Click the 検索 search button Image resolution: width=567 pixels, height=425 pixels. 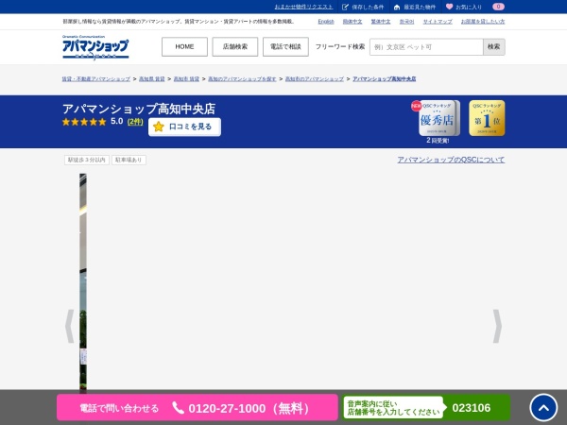(494, 47)
